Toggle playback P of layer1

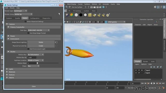[139, 73]
